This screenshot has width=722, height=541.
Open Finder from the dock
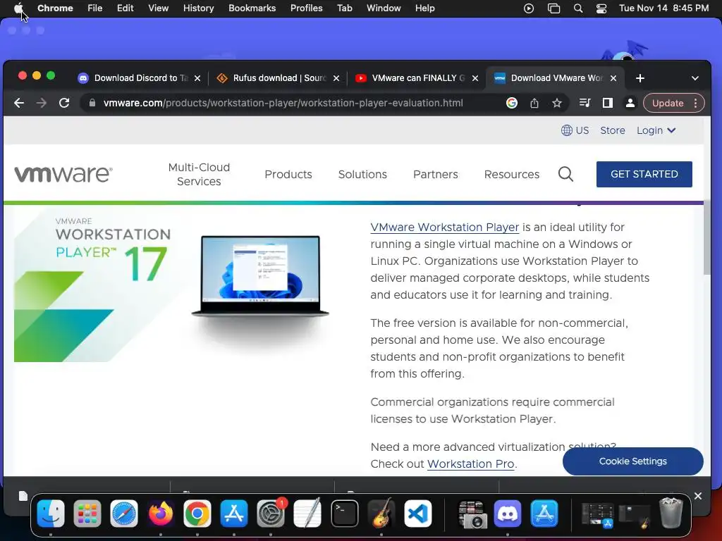(51, 514)
